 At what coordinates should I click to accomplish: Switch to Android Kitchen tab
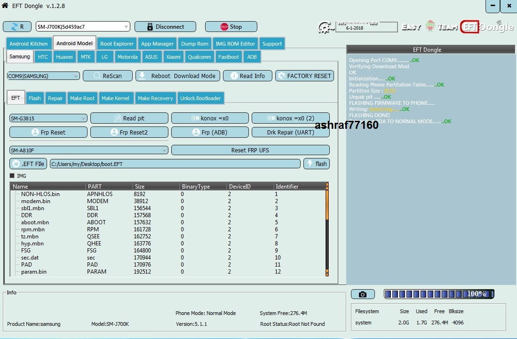[28, 43]
